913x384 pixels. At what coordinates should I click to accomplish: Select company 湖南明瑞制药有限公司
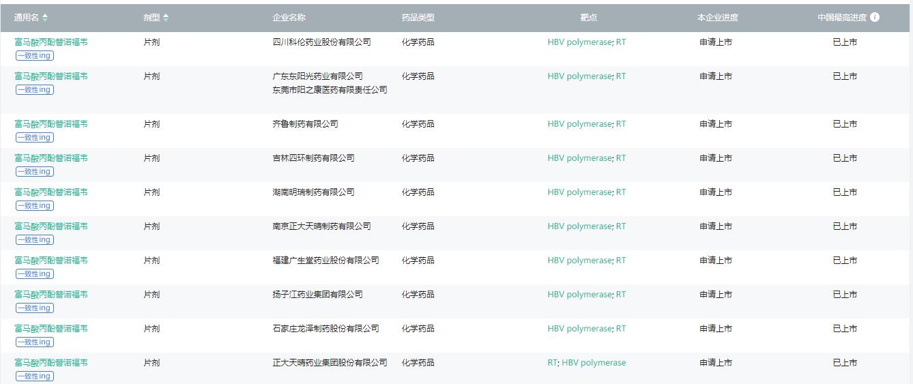click(x=313, y=192)
